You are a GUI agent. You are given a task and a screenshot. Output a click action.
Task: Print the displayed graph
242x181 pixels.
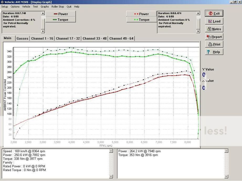[x=214, y=44]
